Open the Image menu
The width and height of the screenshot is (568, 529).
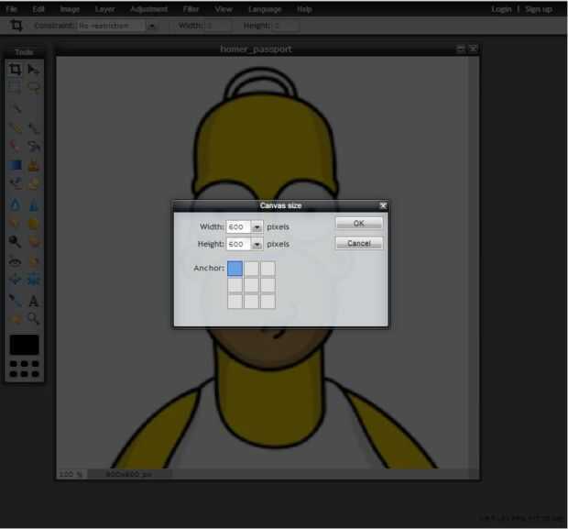[x=70, y=9]
